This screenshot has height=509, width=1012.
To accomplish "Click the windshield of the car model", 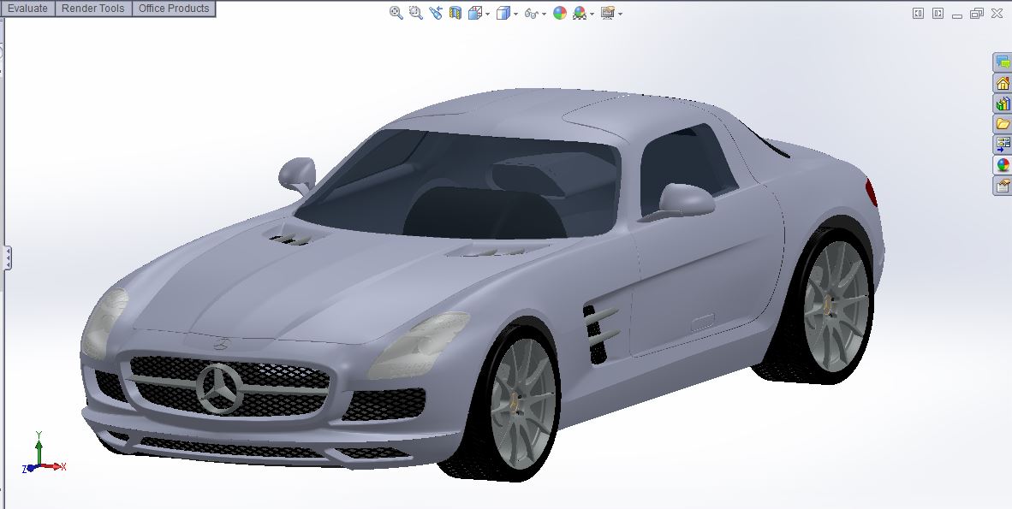I will tap(458, 185).
